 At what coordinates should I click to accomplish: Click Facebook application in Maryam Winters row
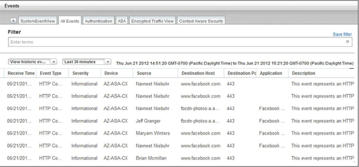point(272,133)
